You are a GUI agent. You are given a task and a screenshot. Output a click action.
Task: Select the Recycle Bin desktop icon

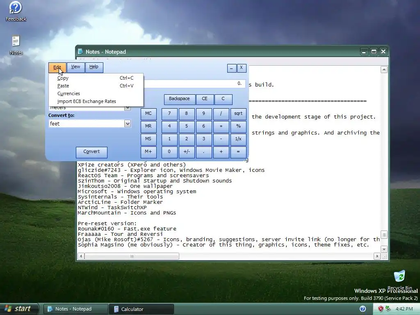399,280
